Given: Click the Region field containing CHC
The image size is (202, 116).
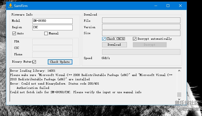Looking at the screenshot, I should click(53, 28).
